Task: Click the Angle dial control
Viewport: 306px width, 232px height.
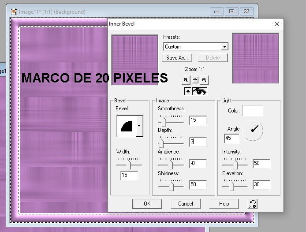Action: (253, 131)
